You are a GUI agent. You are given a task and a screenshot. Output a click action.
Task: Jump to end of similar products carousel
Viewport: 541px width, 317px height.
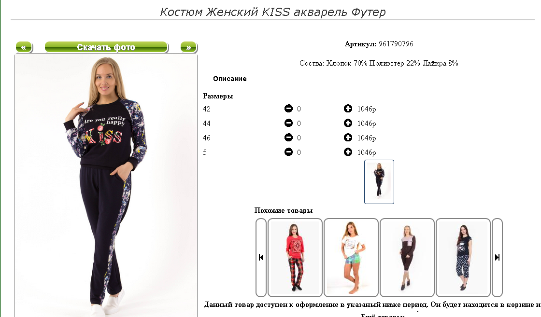(497, 257)
